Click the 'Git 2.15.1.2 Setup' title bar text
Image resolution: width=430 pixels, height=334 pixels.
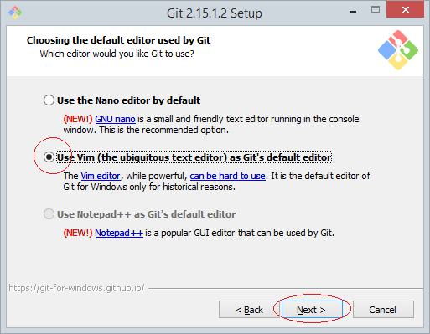[215, 13]
